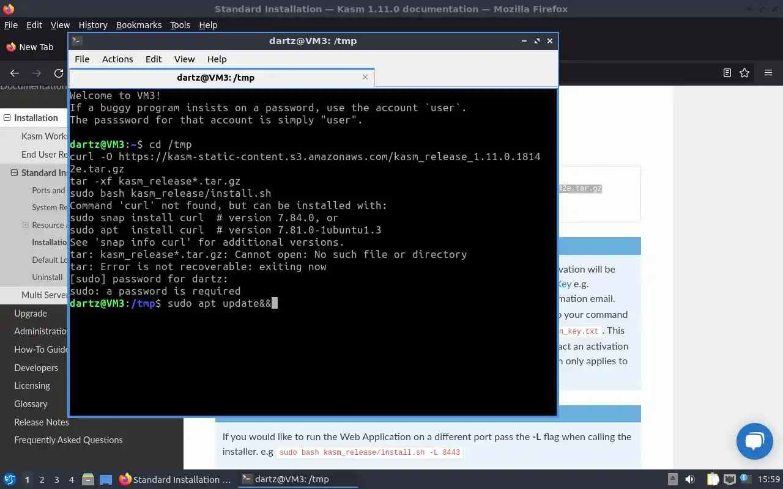
Task: Open the terminal Edit menu
Action: tap(154, 59)
